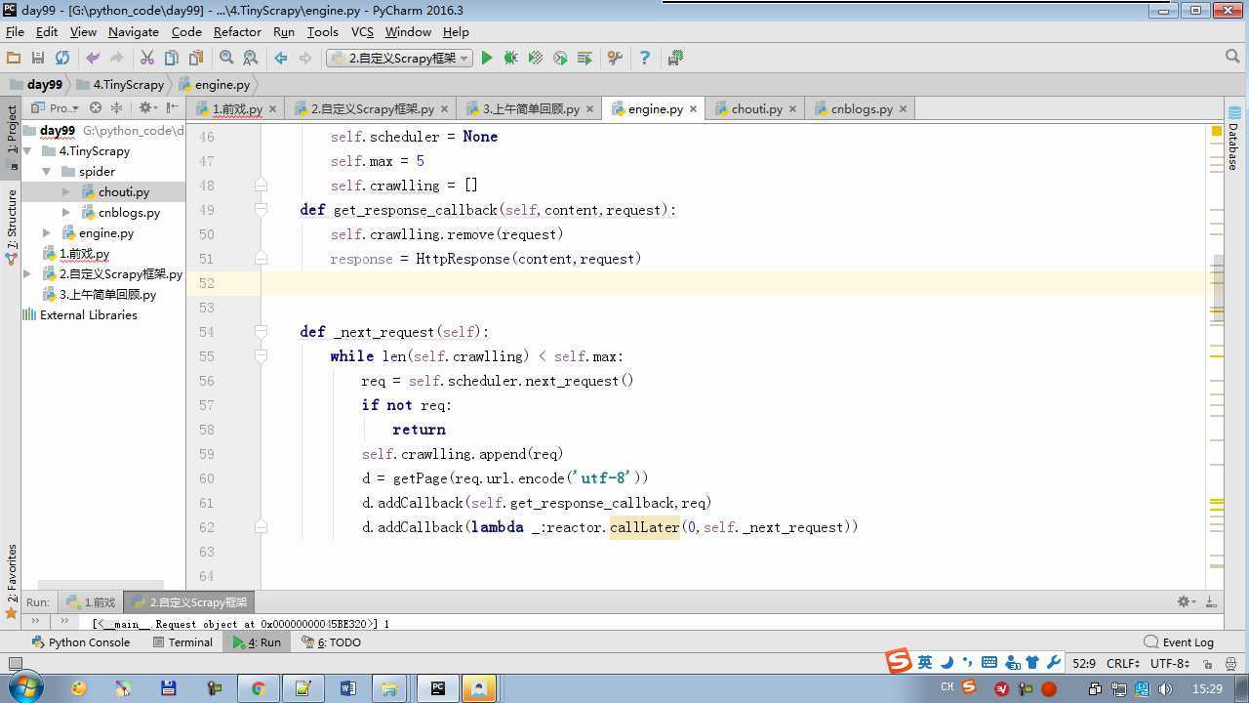The width and height of the screenshot is (1249, 703).
Task: Start Debug with the bug icon
Action: [510, 59]
